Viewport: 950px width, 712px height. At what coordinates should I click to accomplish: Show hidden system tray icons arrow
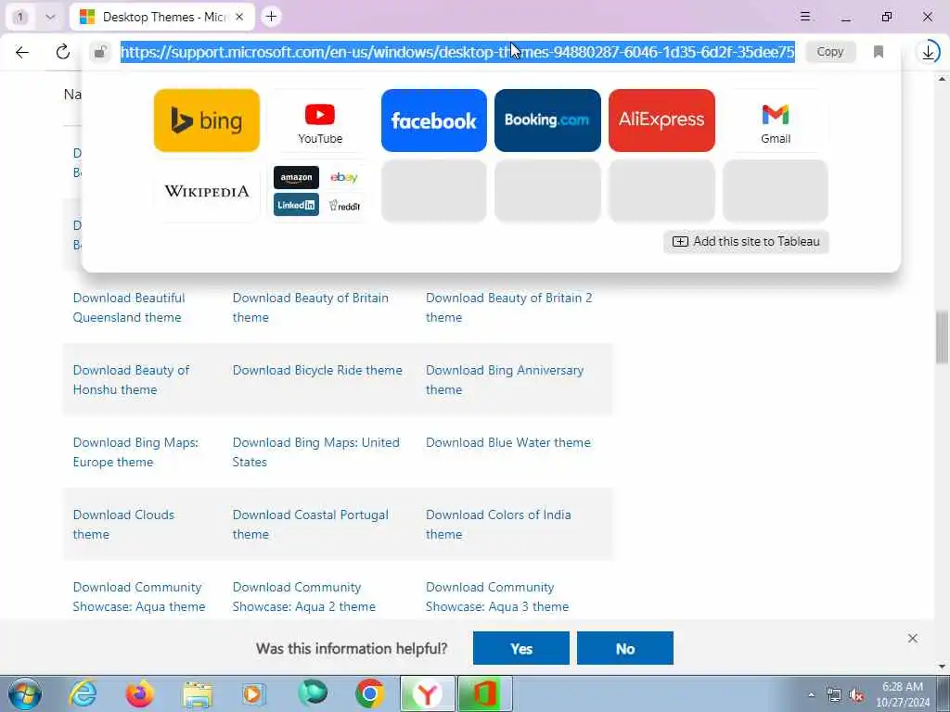811,694
